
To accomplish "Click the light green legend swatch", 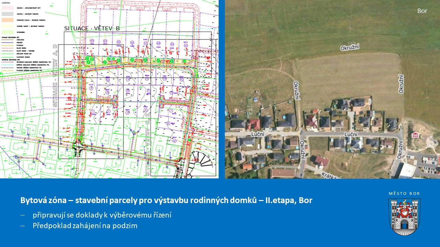I will pyautogui.click(x=8, y=32).
